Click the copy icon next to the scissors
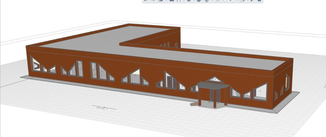This screenshot has width=326, height=137. tap(224, 1)
